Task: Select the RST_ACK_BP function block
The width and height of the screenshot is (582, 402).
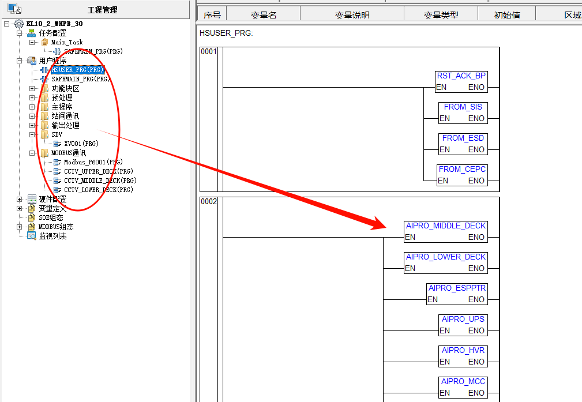Action: tap(461, 76)
